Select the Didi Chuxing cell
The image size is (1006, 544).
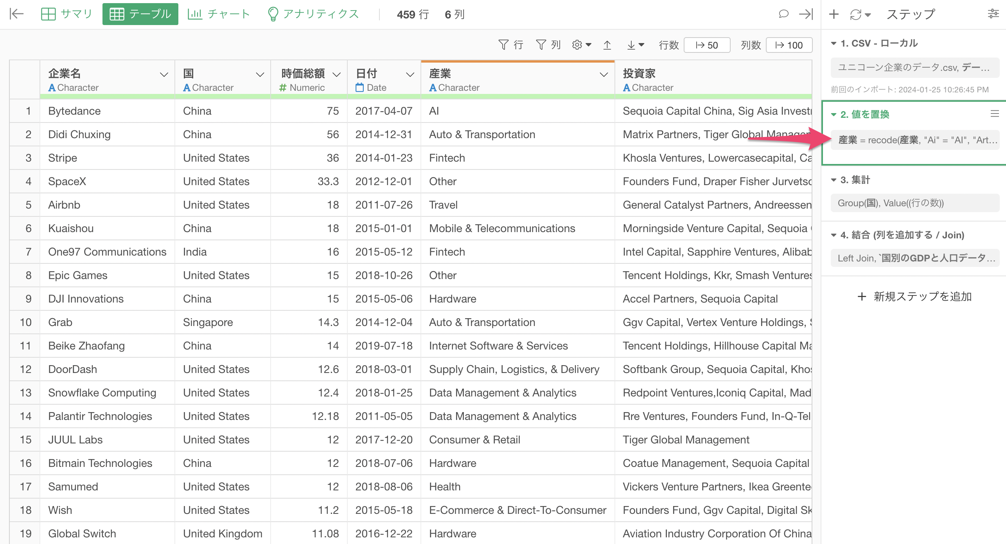[107, 135]
